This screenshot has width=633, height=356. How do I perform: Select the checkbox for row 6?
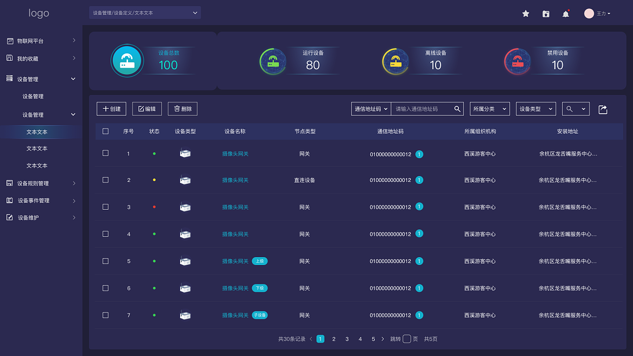pyautogui.click(x=105, y=288)
